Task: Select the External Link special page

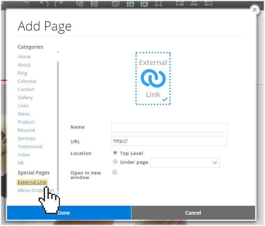Action: [x=32, y=182]
